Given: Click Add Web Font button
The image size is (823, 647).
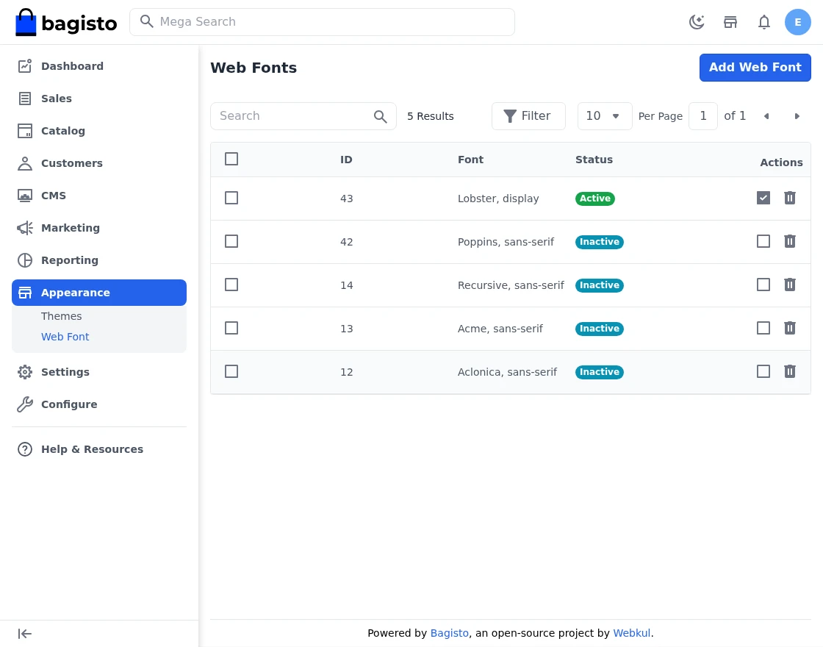Looking at the screenshot, I should click(x=755, y=67).
